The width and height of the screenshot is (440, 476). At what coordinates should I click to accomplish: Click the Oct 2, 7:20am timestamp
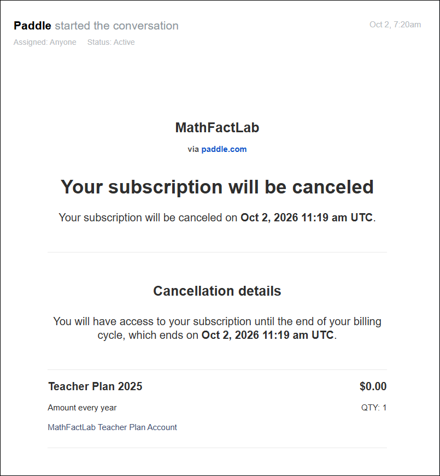(x=395, y=25)
